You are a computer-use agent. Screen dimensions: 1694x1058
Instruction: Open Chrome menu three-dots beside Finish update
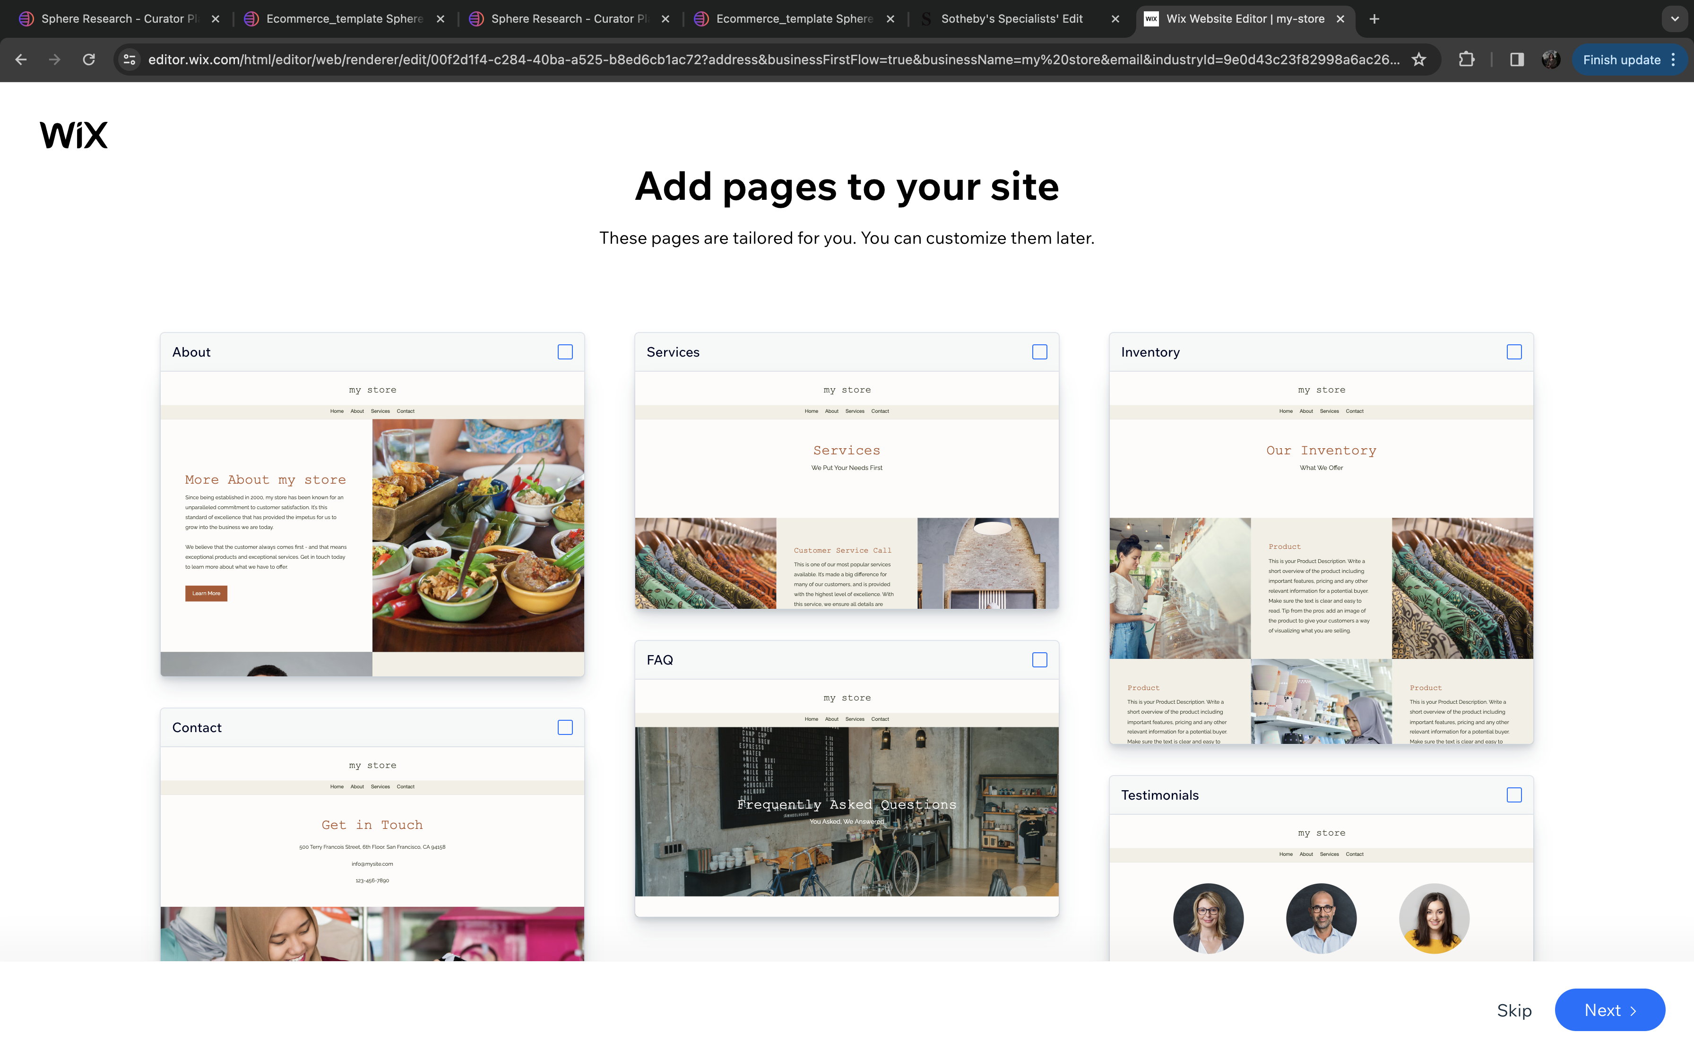pyautogui.click(x=1674, y=60)
